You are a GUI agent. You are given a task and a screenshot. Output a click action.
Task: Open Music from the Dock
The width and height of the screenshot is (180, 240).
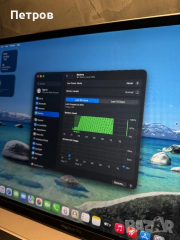point(119,228)
